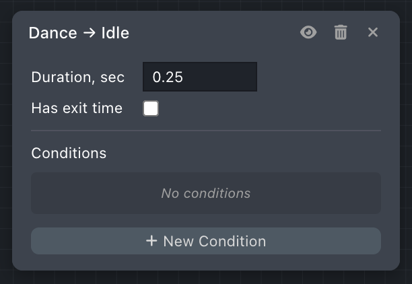
Task: Select the Conditions section heading
Action: tap(69, 153)
